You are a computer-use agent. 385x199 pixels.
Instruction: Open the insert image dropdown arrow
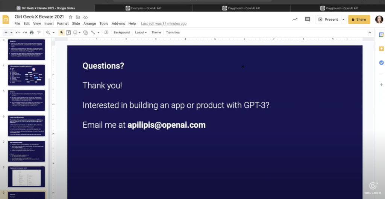(x=80, y=33)
